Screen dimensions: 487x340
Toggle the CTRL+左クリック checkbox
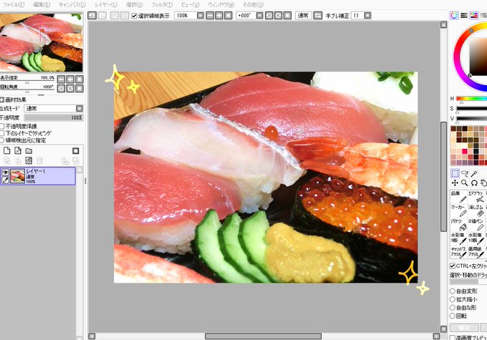click(453, 266)
